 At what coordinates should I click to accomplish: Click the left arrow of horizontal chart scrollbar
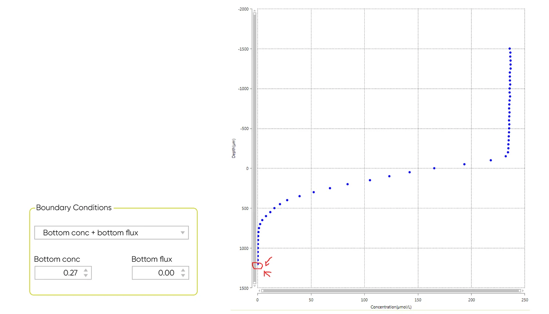point(259,291)
